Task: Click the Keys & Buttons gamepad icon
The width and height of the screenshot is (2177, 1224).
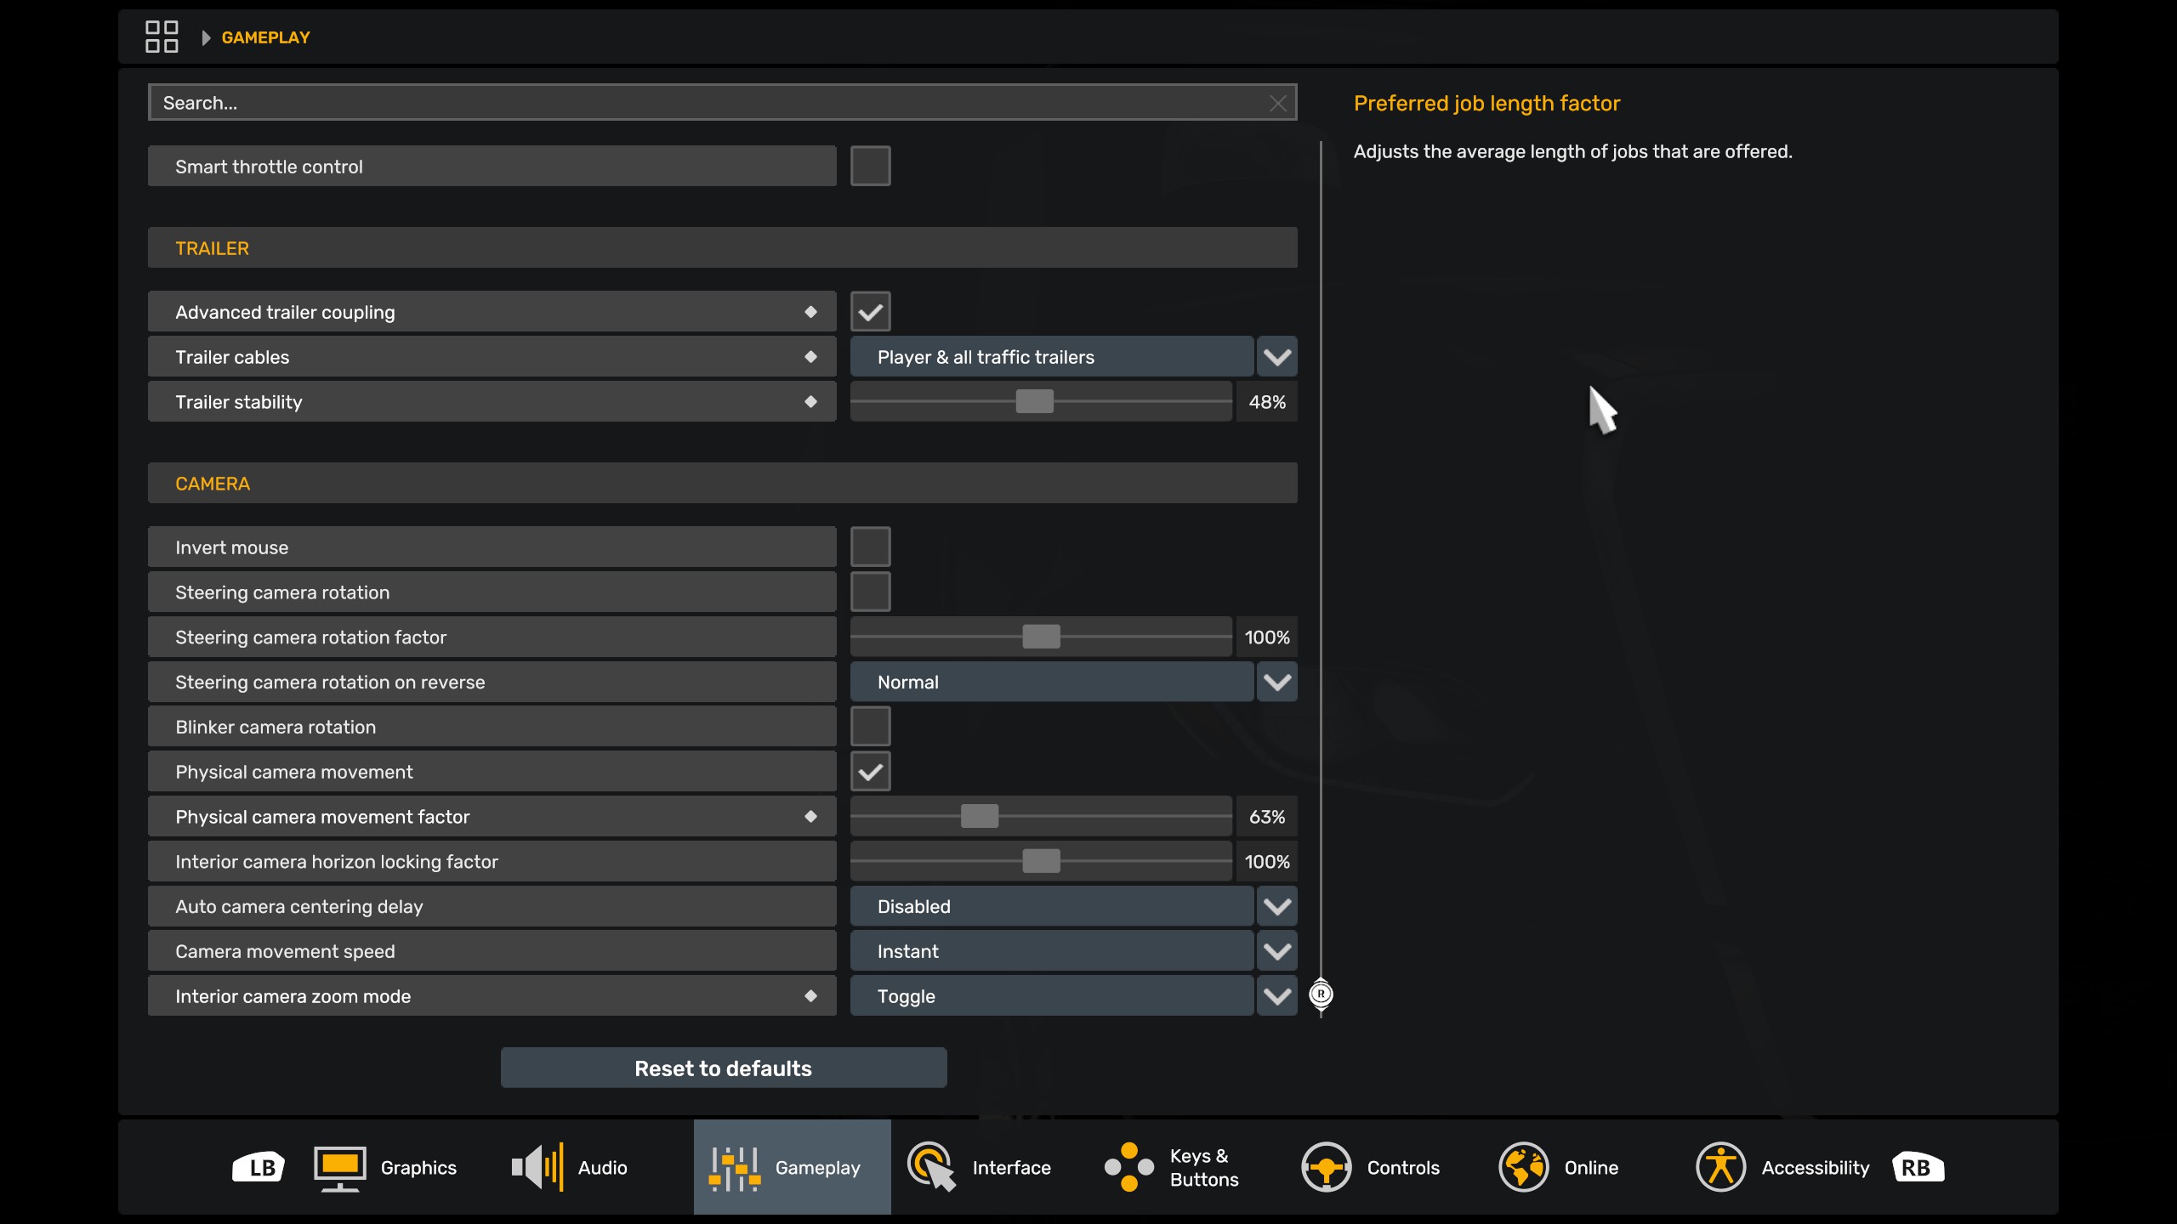Action: click(x=1129, y=1167)
